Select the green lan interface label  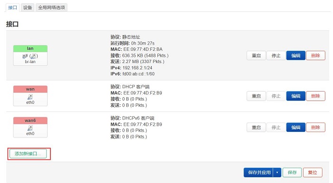30,48
